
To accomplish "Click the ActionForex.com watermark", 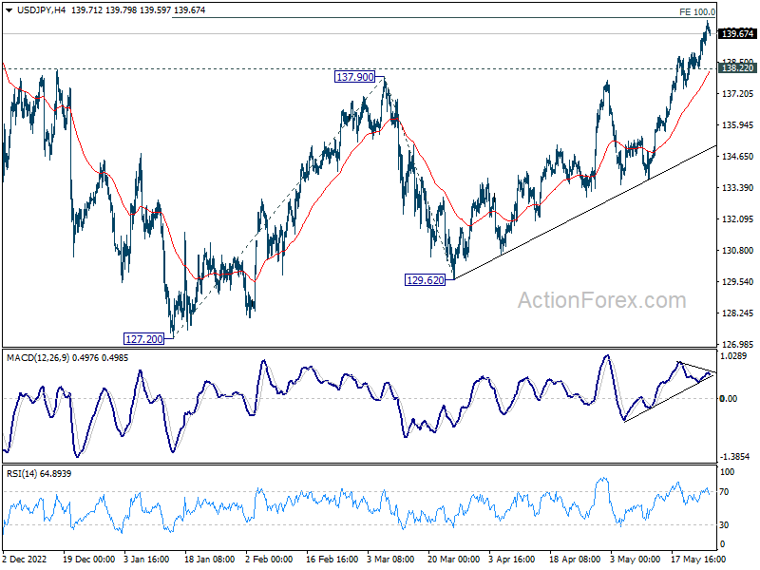I will tap(602, 300).
